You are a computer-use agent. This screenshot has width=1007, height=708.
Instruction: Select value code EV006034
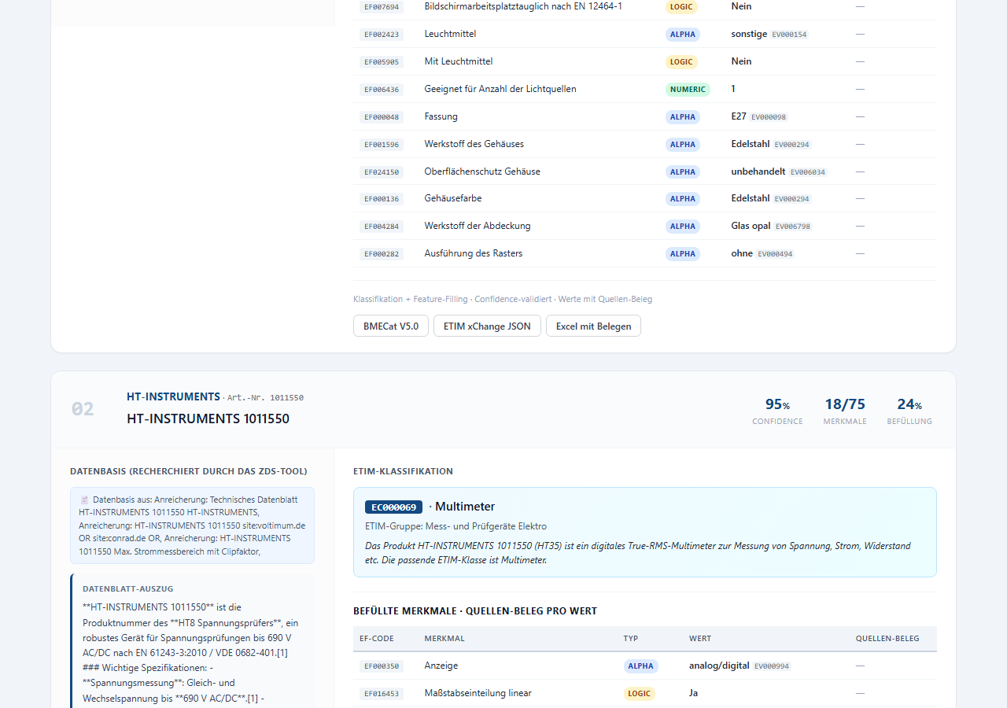pyautogui.click(x=808, y=172)
